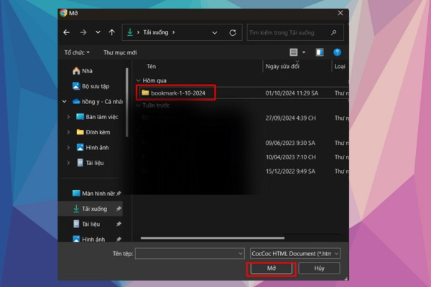The image size is (431, 287).
Task: Sort by the Loại column header
Action: [340, 67]
